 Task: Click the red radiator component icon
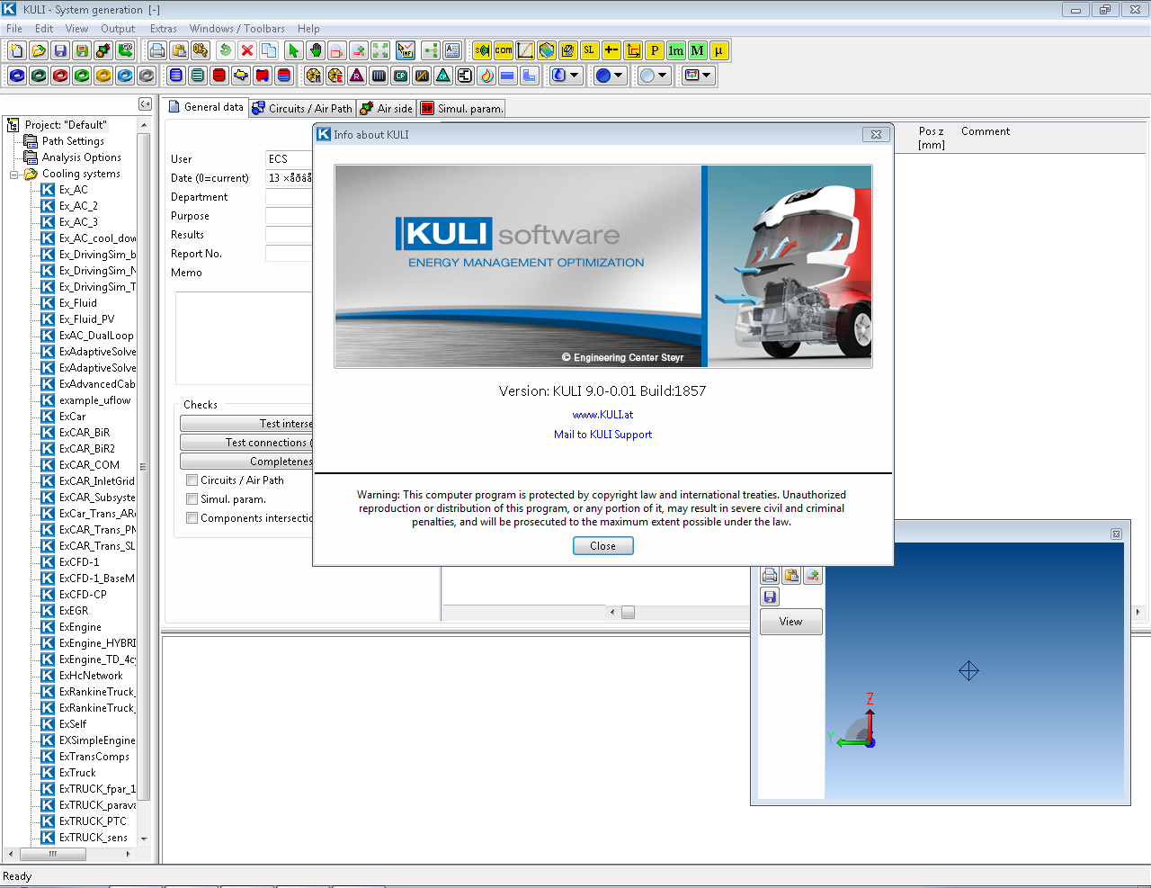click(219, 76)
